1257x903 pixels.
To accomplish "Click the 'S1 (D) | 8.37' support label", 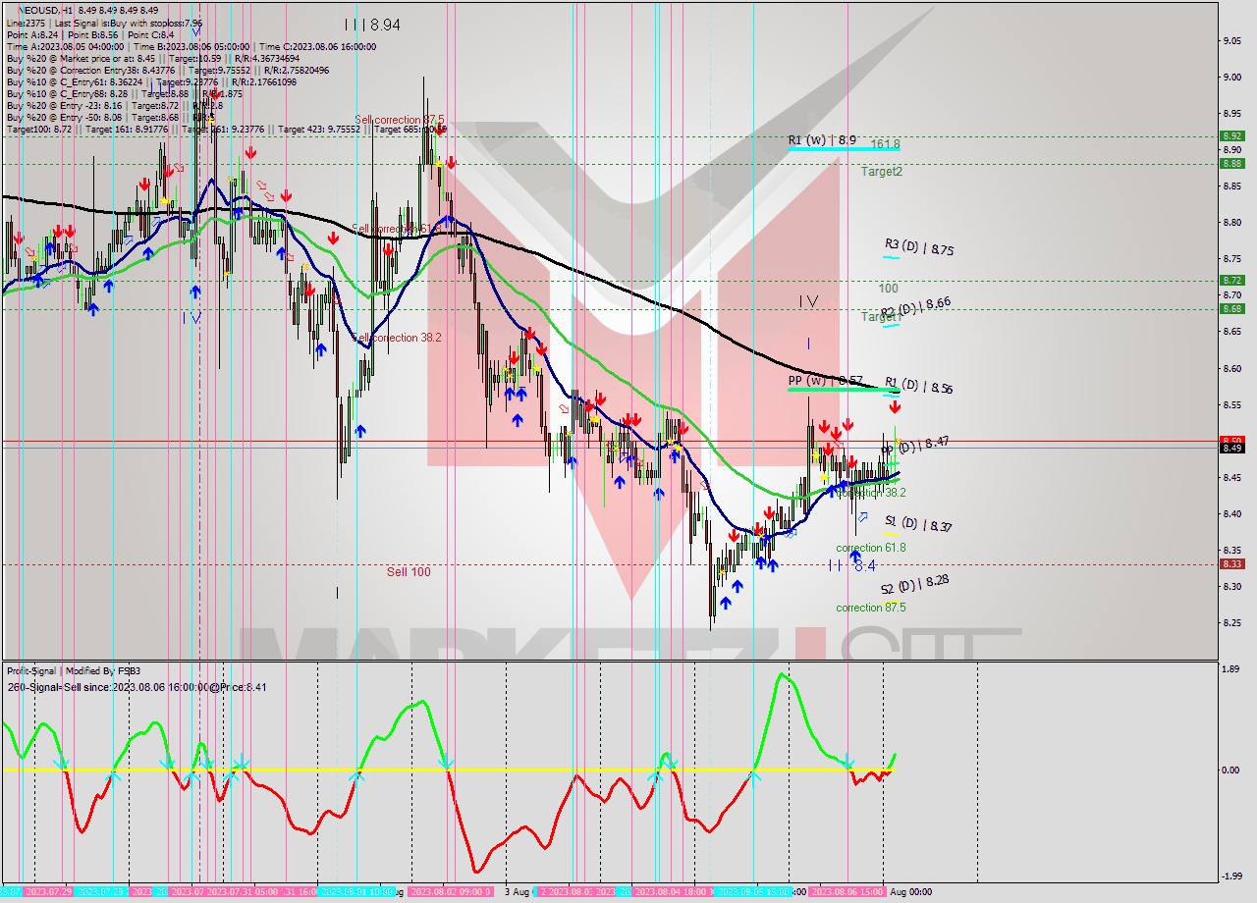I will (918, 524).
